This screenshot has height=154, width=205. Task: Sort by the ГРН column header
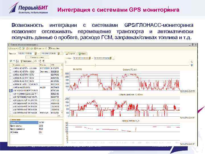click(x=56, y=65)
